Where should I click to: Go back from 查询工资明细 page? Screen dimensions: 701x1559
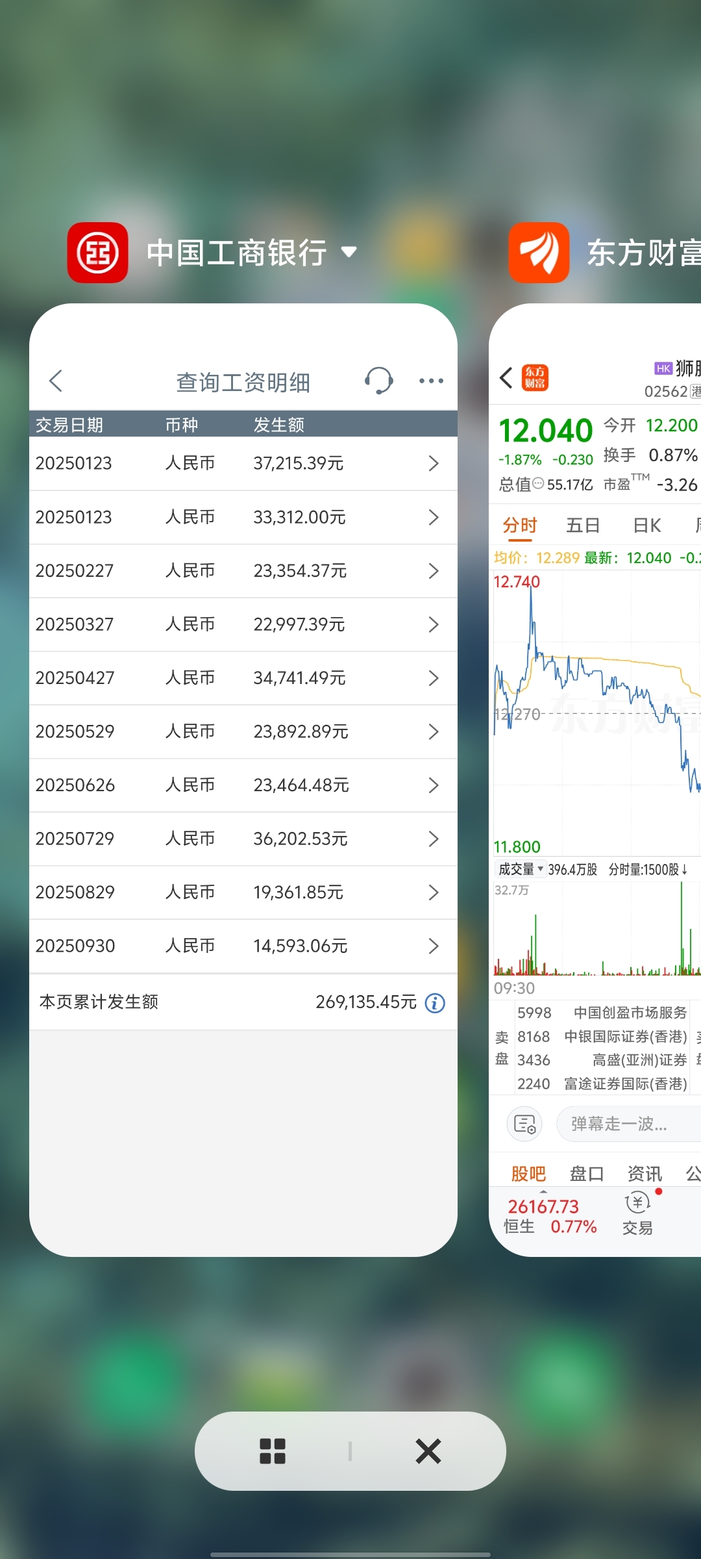56,381
